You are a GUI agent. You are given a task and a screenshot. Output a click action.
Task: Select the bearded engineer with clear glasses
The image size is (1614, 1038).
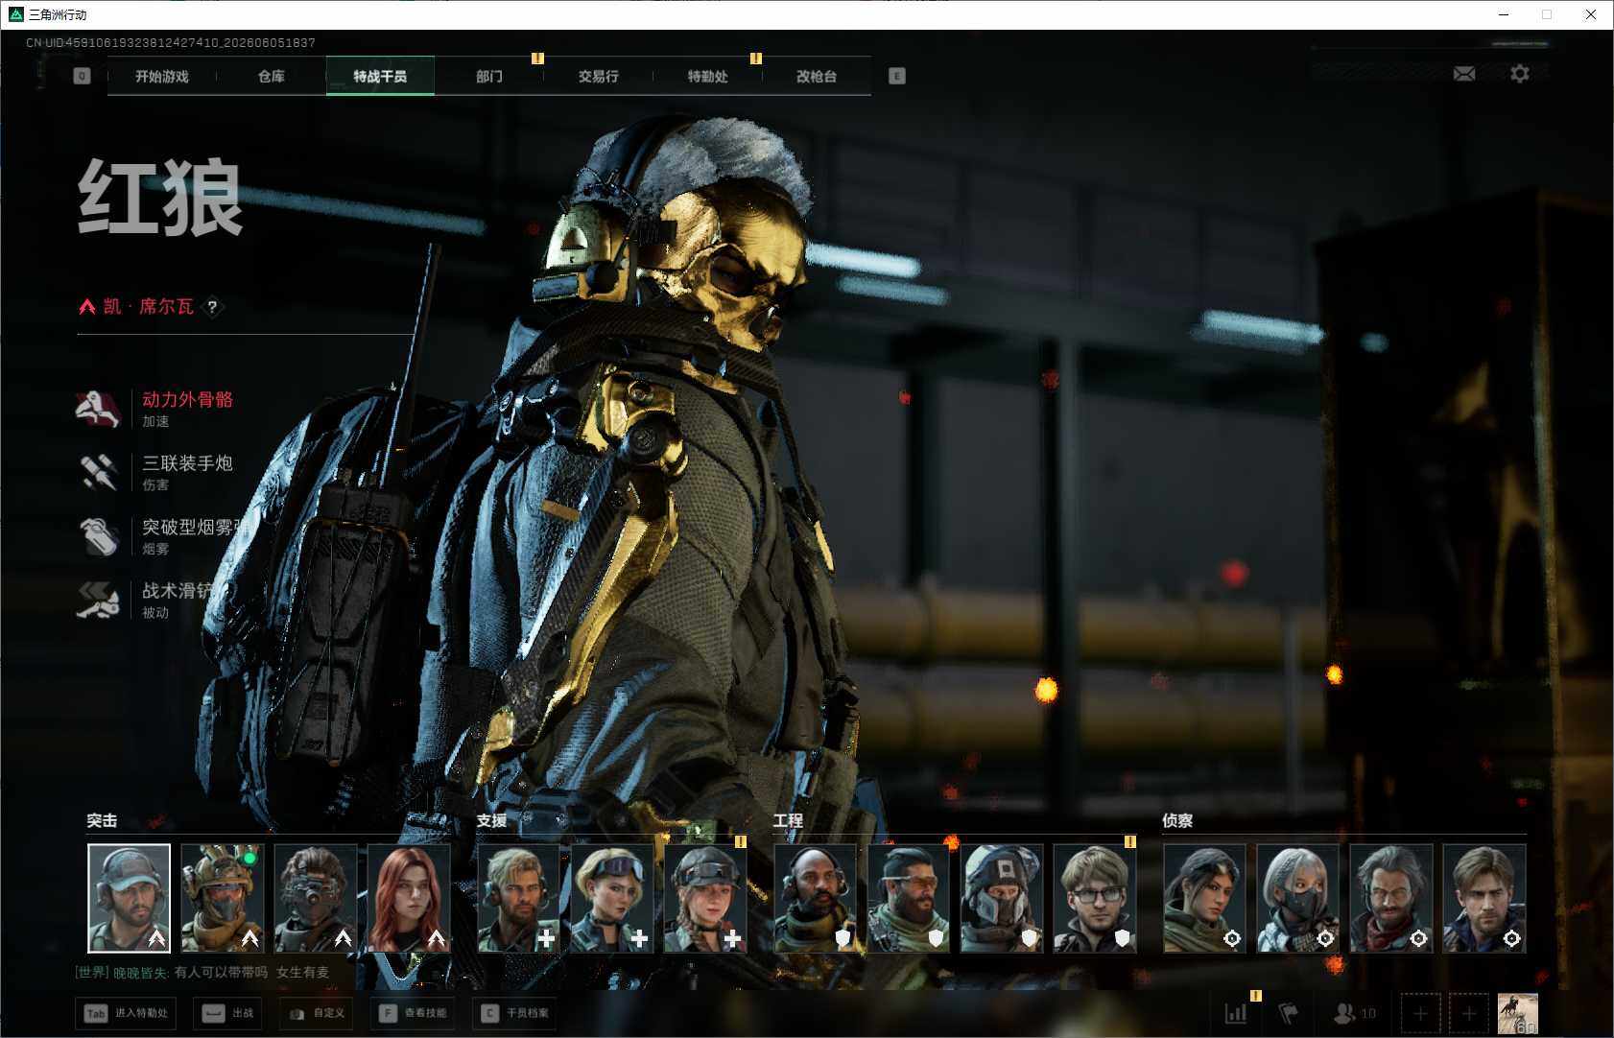click(x=909, y=898)
